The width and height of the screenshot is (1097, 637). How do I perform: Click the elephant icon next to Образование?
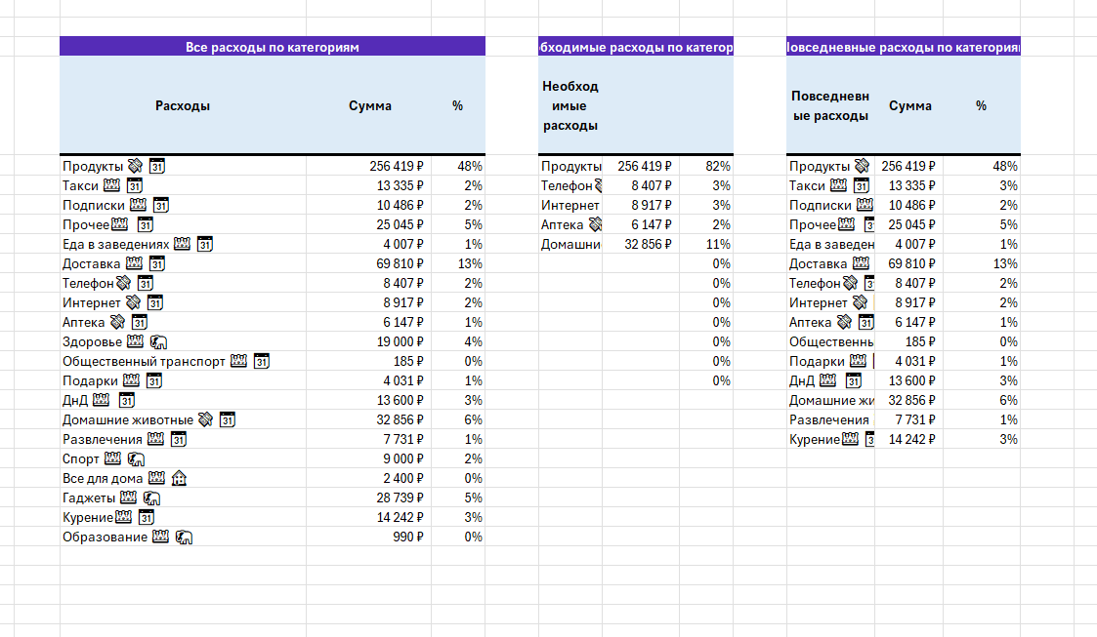[184, 537]
